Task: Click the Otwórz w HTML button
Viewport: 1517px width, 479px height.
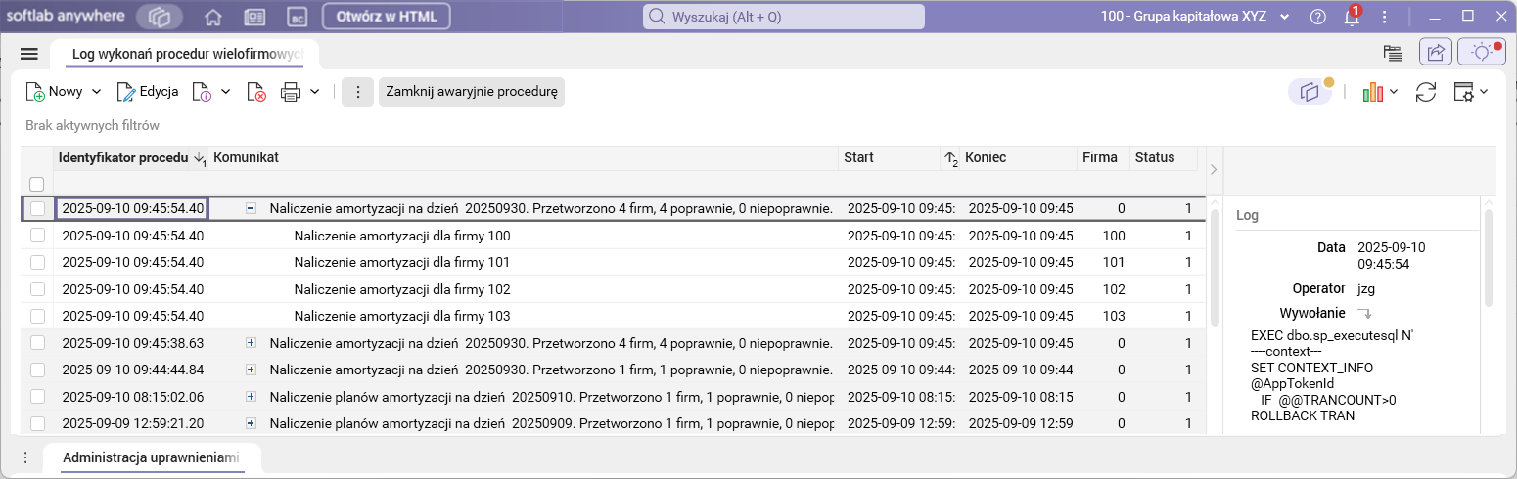Action: pyautogui.click(x=386, y=17)
